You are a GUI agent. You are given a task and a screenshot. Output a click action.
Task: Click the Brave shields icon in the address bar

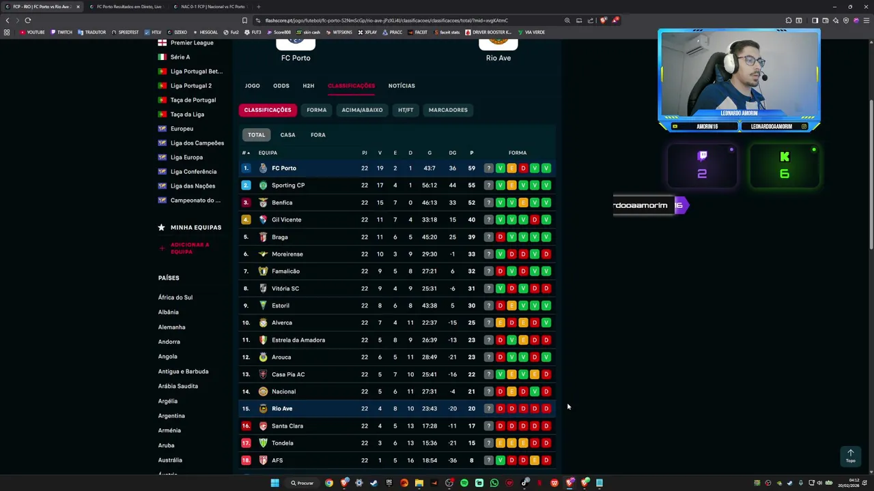[x=604, y=20]
